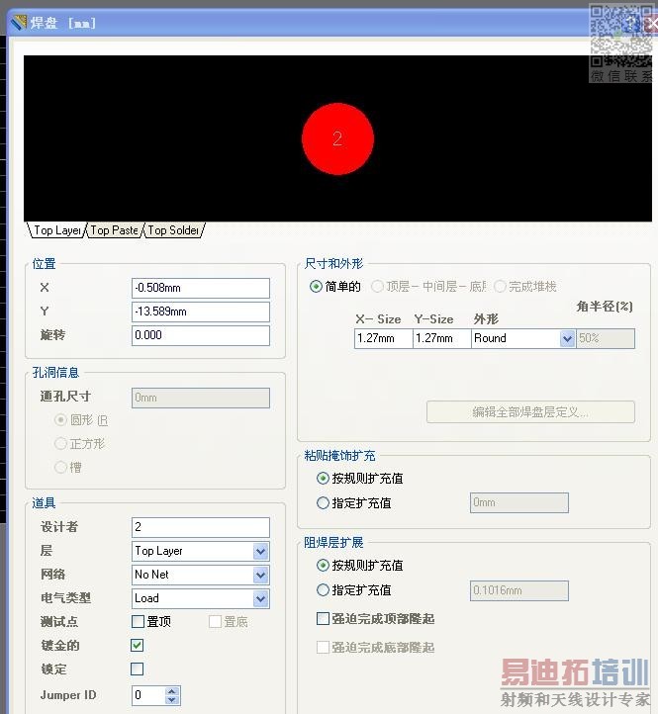Select the 正方形 hole shape radio

pos(60,443)
